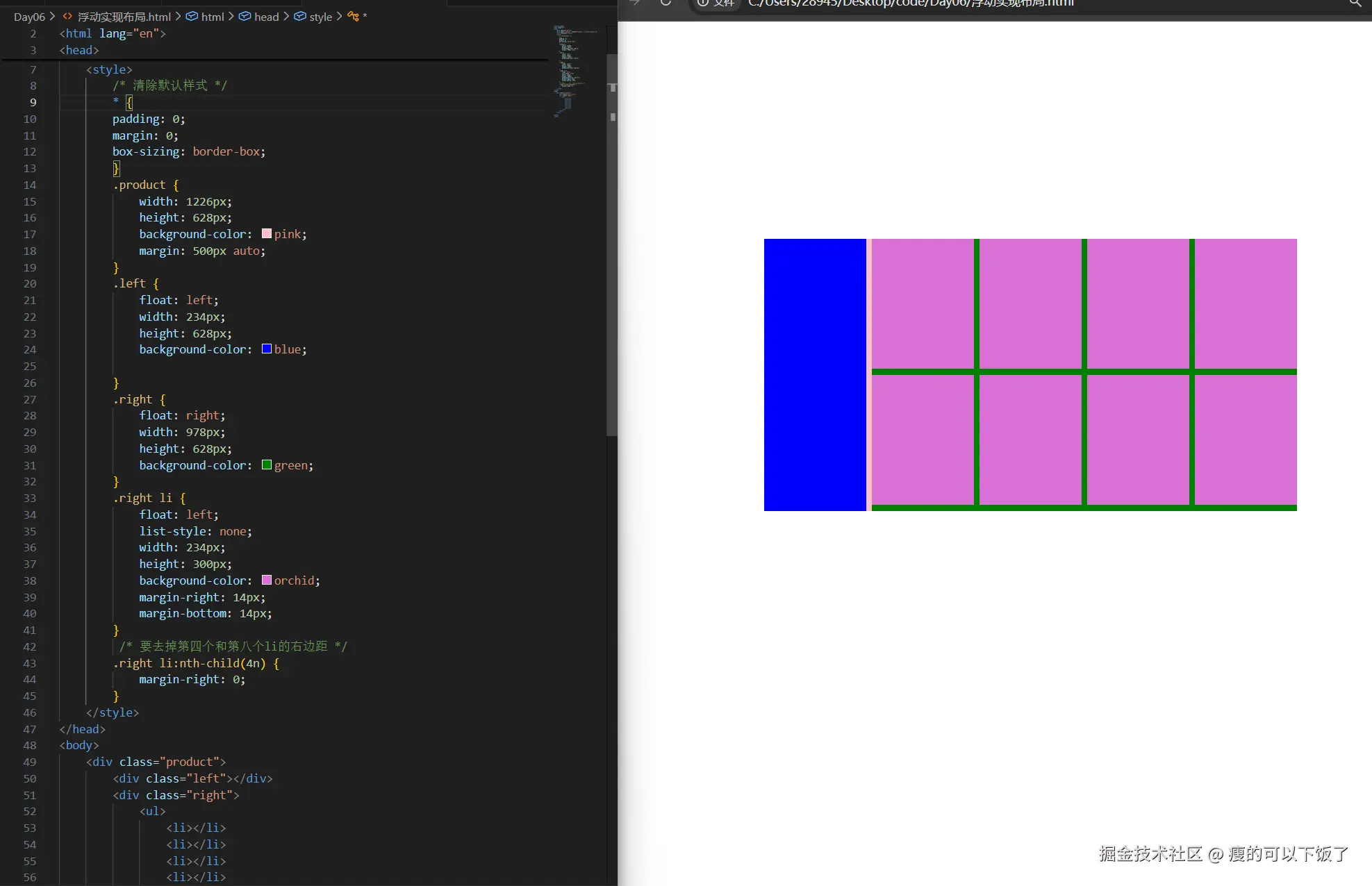Click the browser forward arrow icon
Image resolution: width=1372 pixels, height=886 pixels.
634,3
